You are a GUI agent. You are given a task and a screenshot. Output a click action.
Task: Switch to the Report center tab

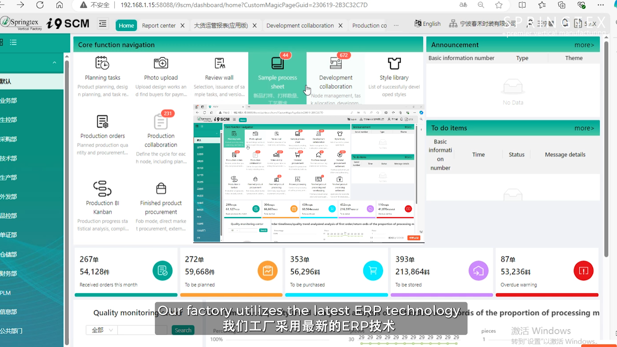coord(159,25)
